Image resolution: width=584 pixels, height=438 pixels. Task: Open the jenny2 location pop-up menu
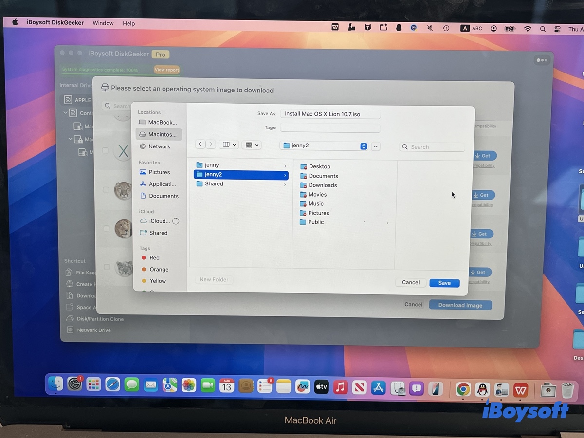pyautogui.click(x=324, y=146)
